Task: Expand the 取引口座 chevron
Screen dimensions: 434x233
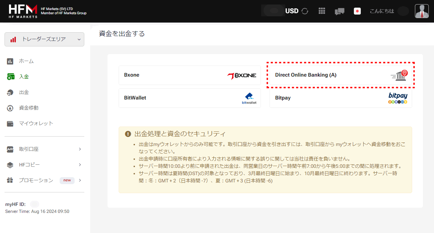Action: pos(80,149)
